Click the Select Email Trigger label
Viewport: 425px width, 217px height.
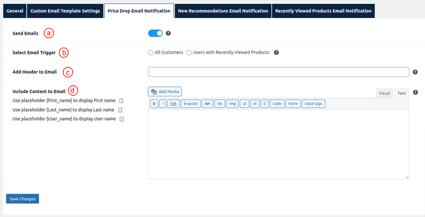tap(34, 53)
